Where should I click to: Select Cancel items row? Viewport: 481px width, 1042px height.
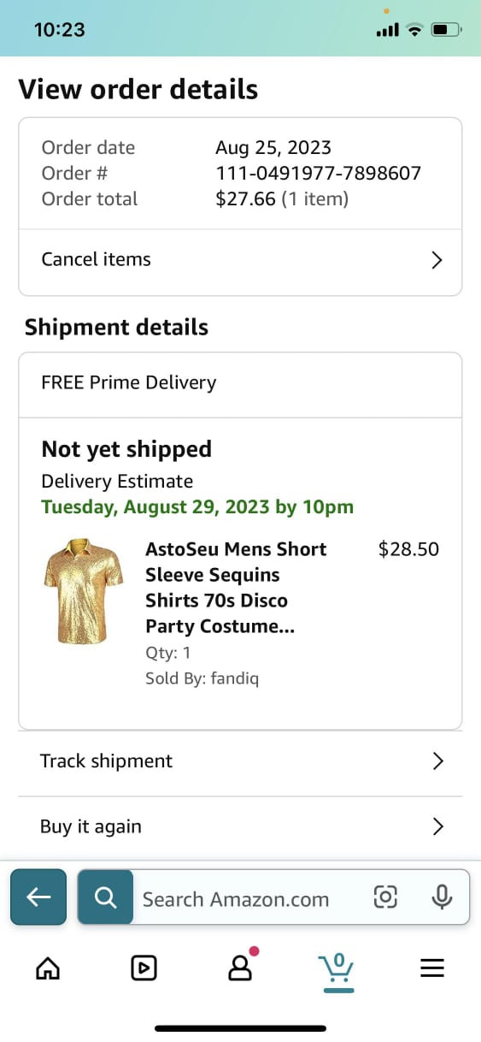[x=240, y=260]
